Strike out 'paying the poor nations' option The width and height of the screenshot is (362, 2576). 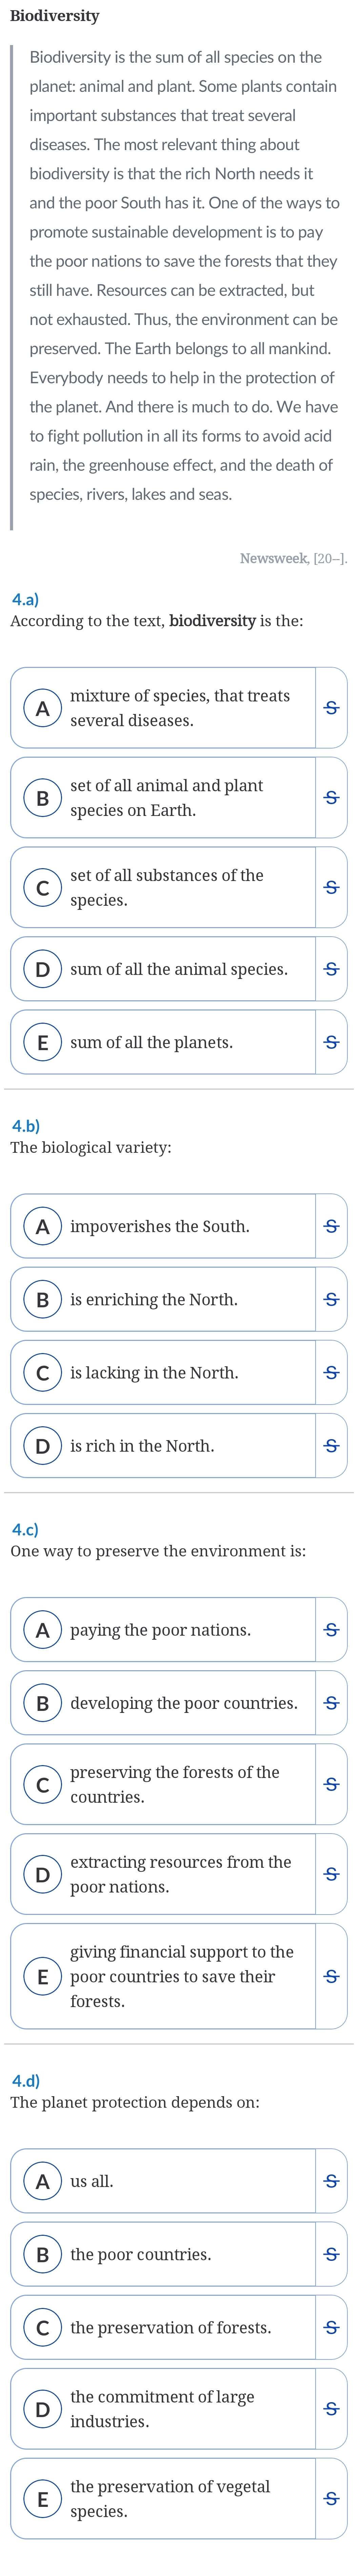(332, 1630)
